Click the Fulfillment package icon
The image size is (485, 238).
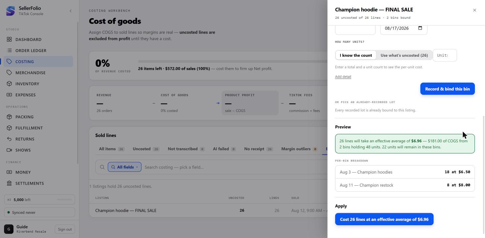coord(9,128)
